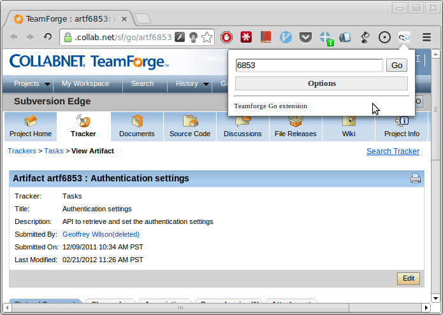The image size is (443, 315).
Task: Click the flash plugin icon in address bar
Action: pos(180,37)
